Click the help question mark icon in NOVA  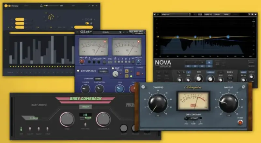click(249, 14)
